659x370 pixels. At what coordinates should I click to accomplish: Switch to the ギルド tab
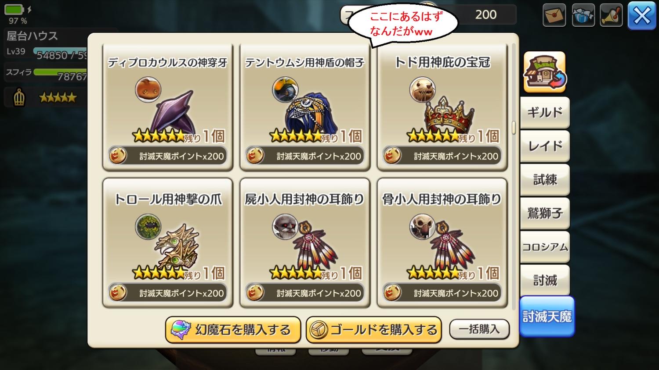click(545, 113)
